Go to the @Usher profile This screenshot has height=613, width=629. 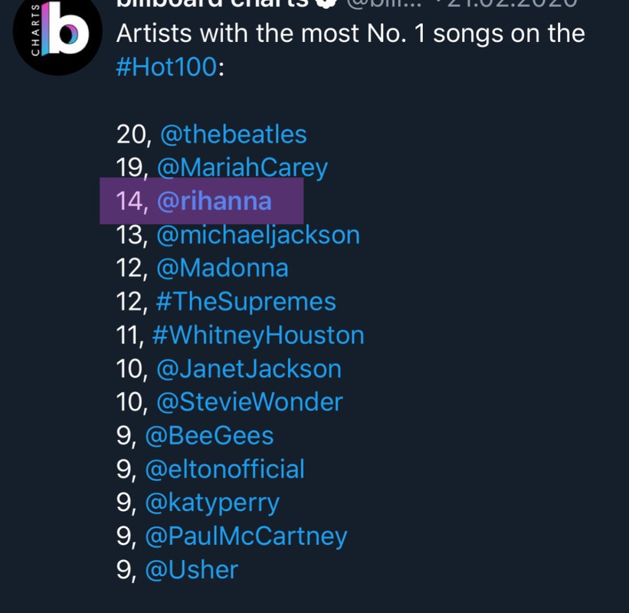click(192, 570)
